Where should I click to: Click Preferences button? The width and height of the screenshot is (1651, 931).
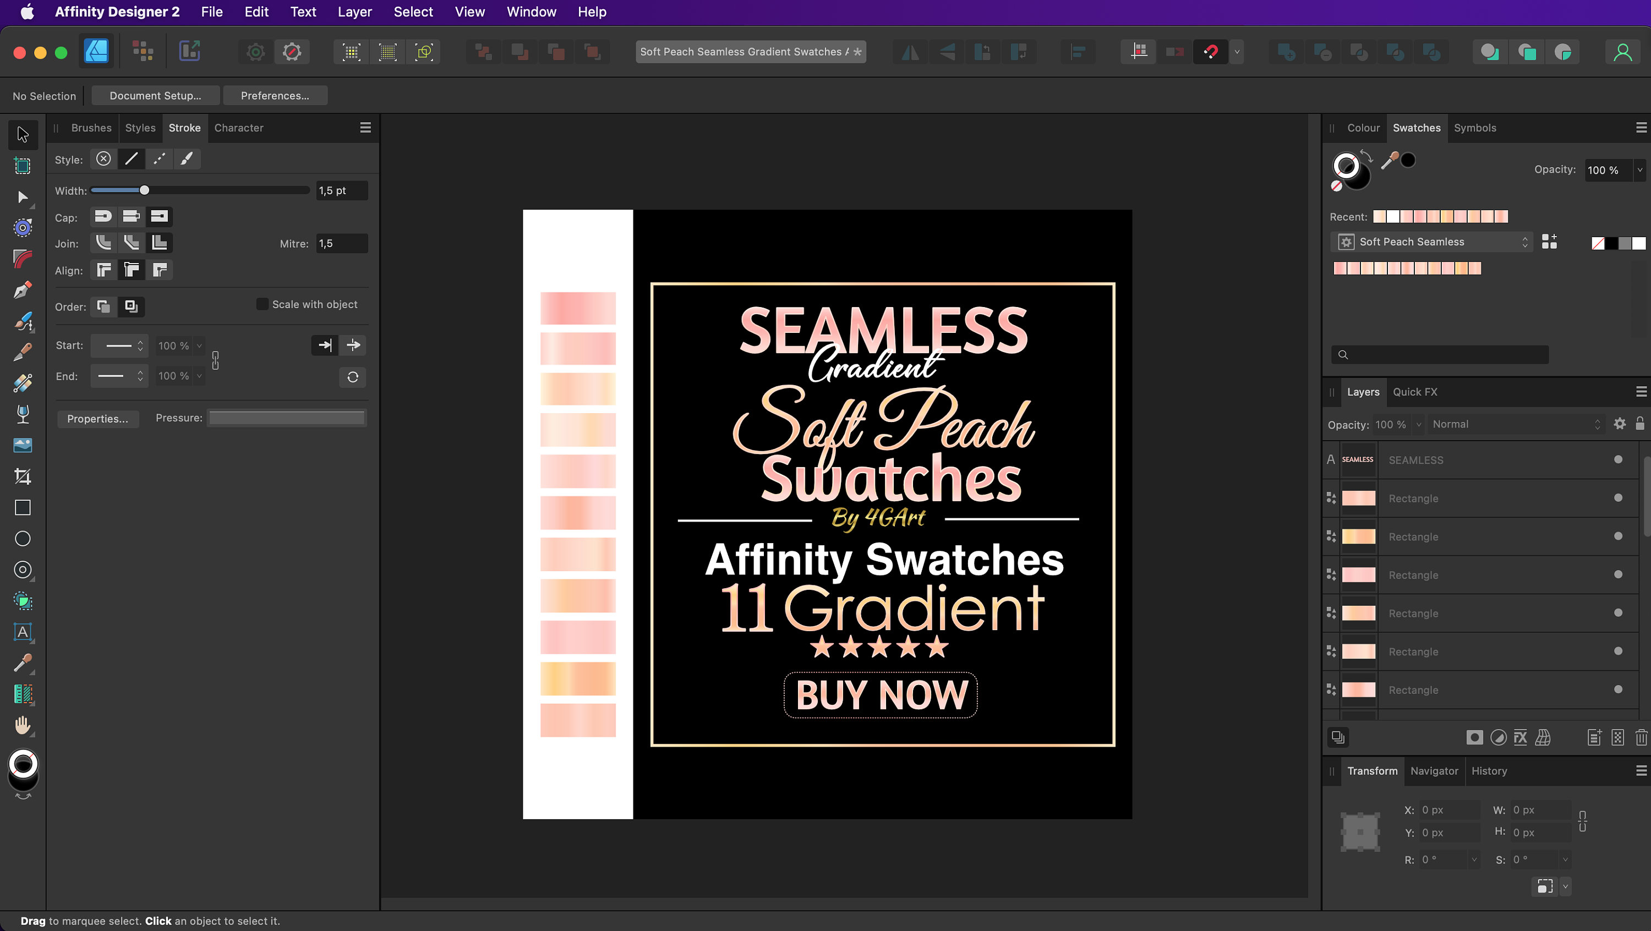click(x=275, y=96)
